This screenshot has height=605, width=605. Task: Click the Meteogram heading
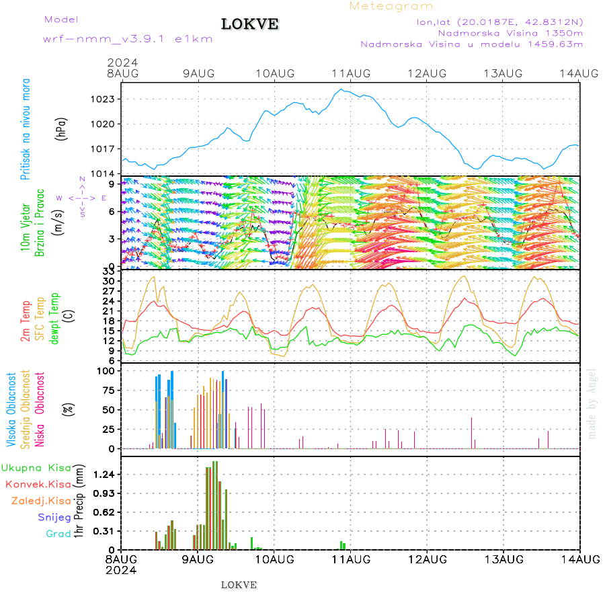pos(391,6)
